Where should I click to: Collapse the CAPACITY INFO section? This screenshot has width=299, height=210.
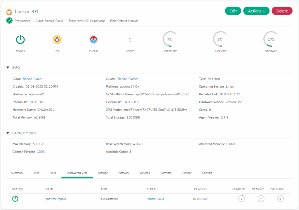(x=8, y=133)
